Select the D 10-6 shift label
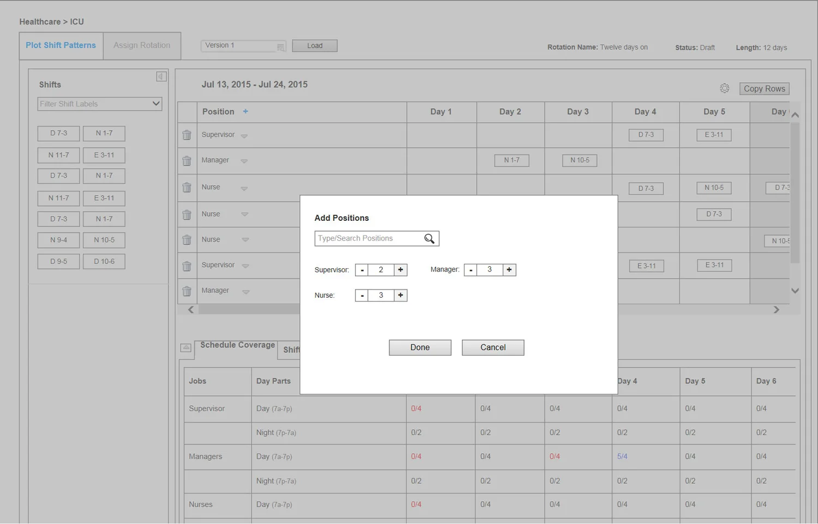818x524 pixels. (104, 262)
